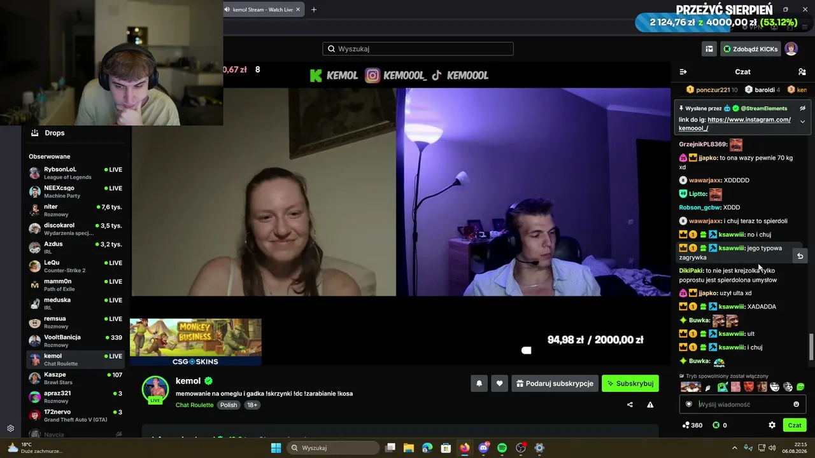The width and height of the screenshot is (815, 458).
Task: Open the Monkey Business CSGOSkins banner
Action: [x=195, y=342]
